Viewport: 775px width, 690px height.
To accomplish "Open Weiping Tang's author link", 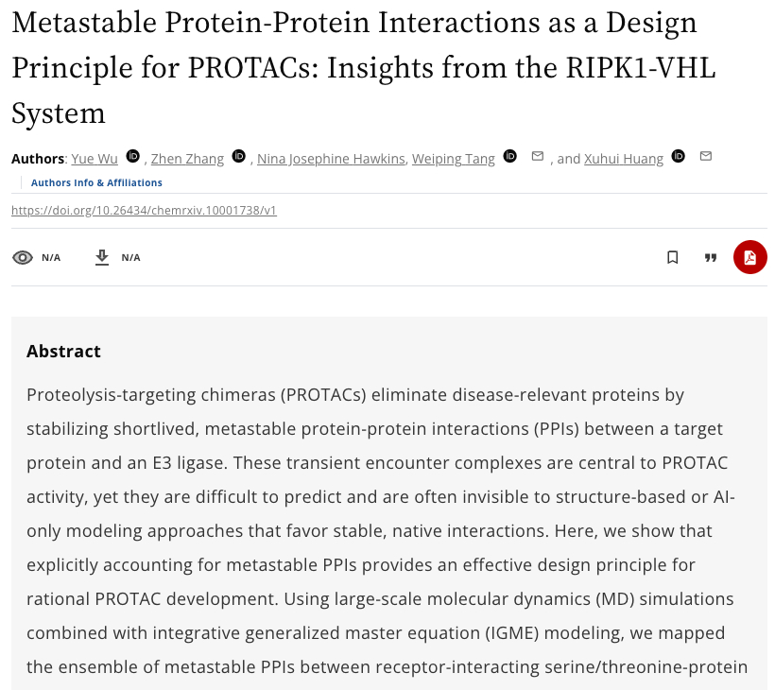I will tap(454, 159).
